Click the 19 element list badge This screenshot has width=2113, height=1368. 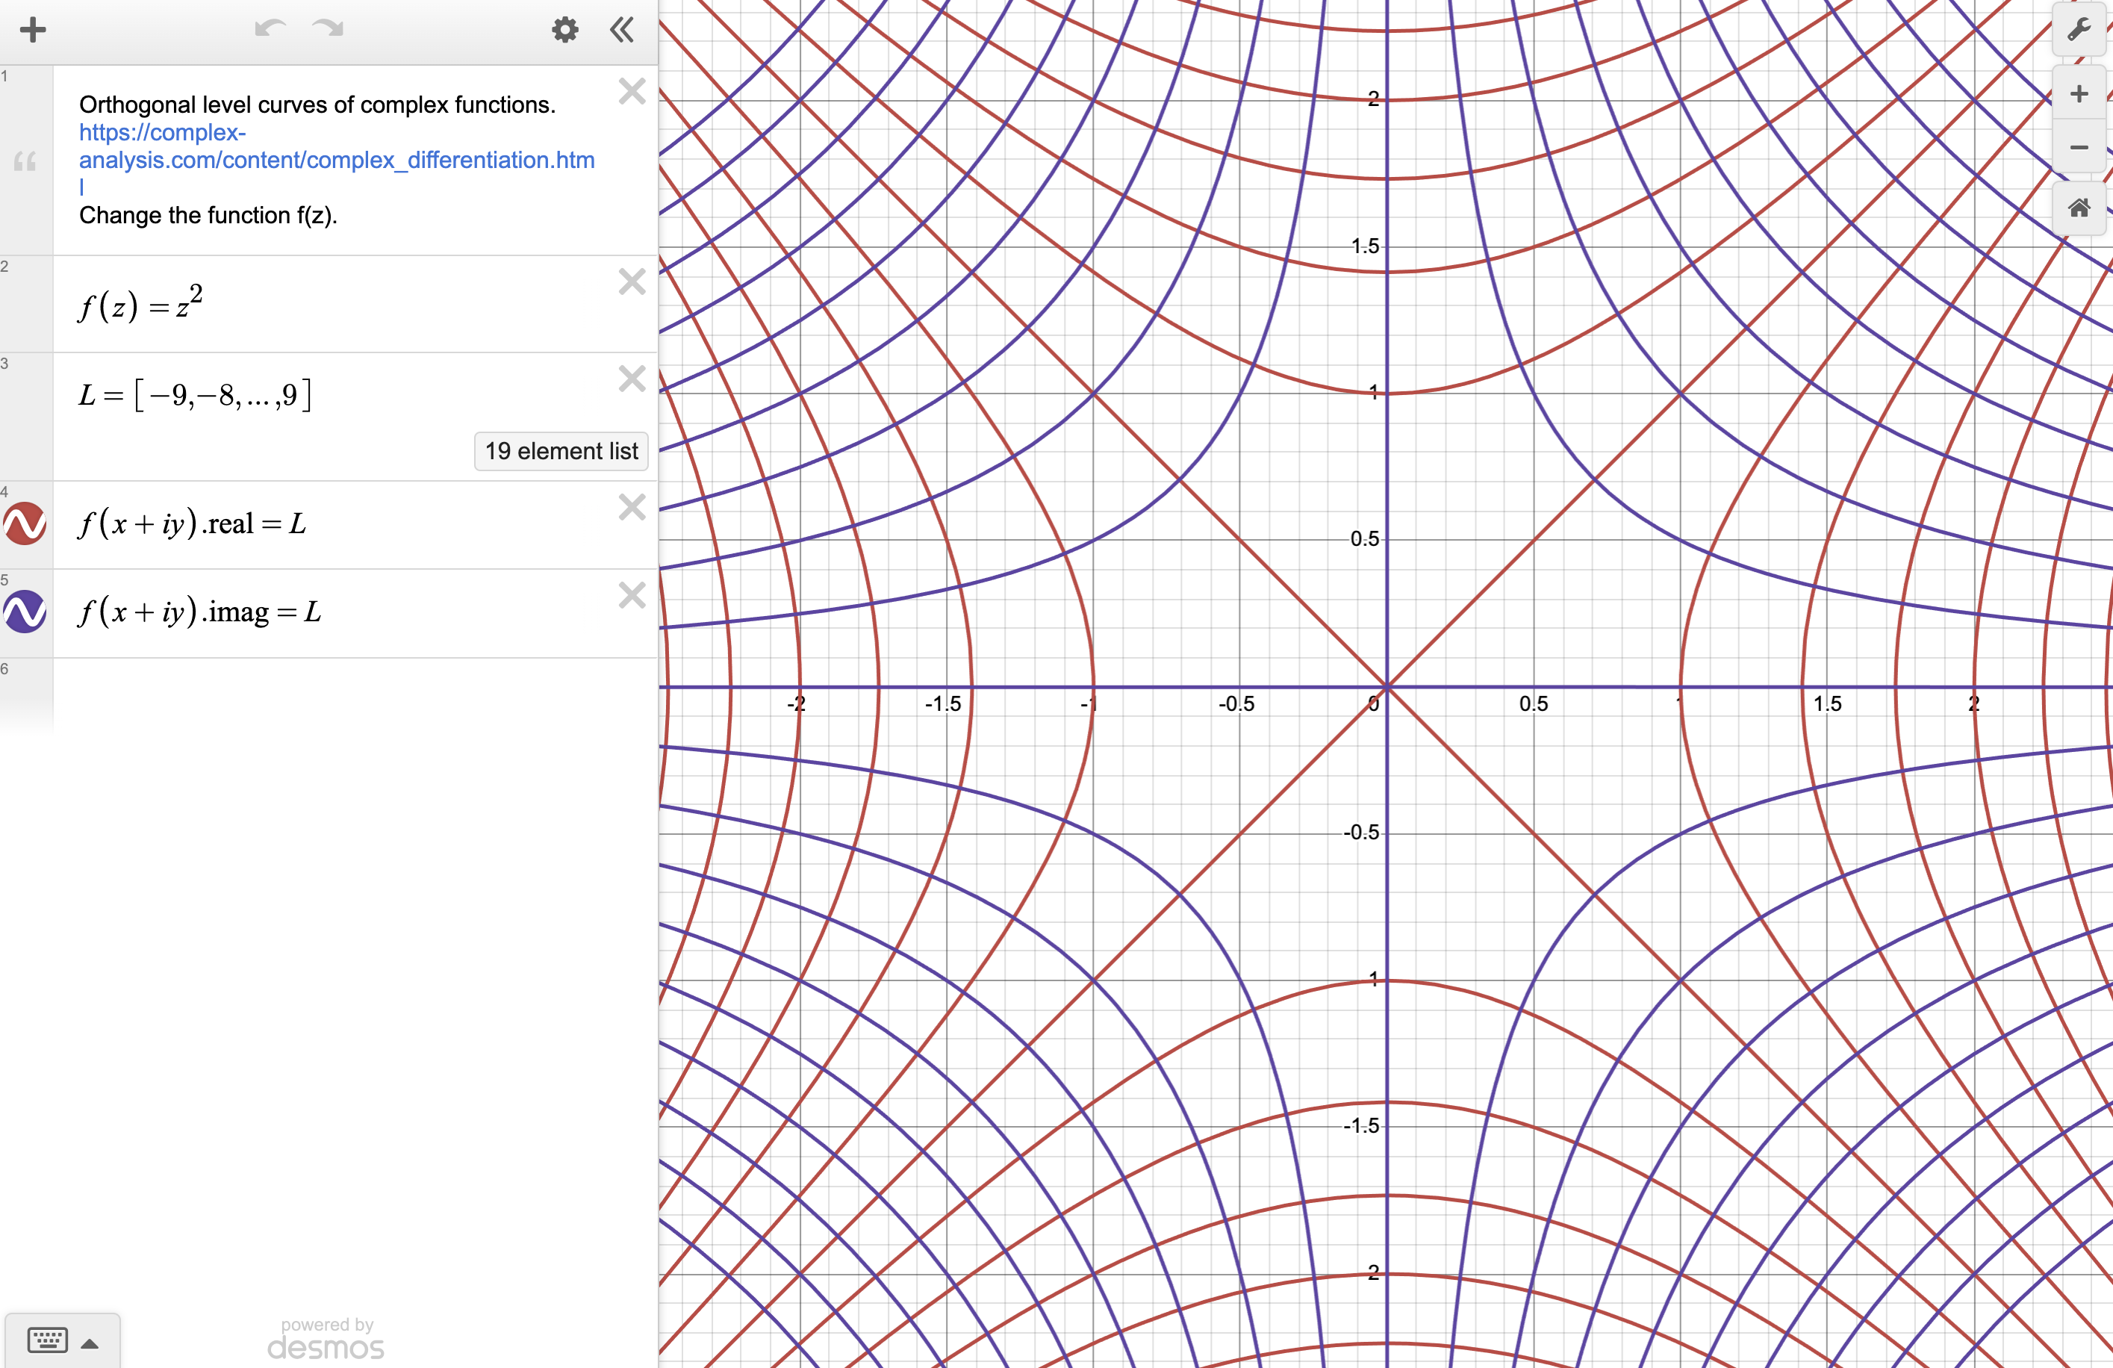pyautogui.click(x=561, y=451)
